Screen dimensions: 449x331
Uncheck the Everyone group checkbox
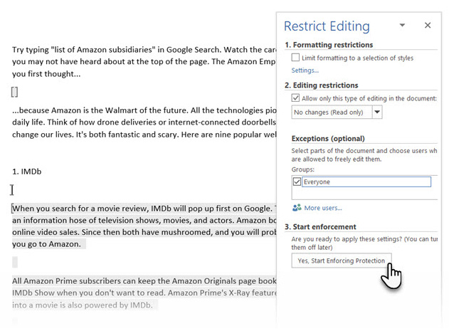(296, 182)
